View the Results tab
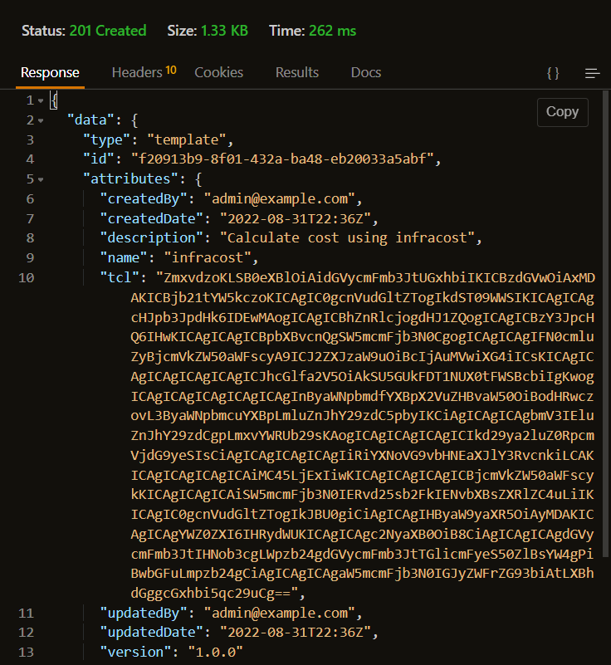The width and height of the screenshot is (611, 665). 297,72
